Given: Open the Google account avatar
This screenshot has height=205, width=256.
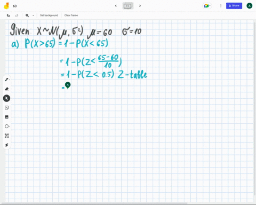Looking at the screenshot, I should [250, 6].
